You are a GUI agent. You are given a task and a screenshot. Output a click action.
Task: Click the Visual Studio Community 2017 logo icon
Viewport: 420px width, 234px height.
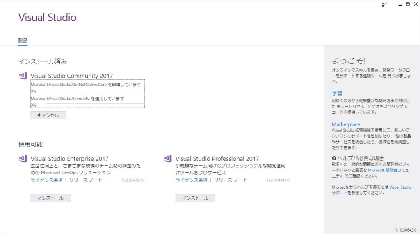coord(23,76)
